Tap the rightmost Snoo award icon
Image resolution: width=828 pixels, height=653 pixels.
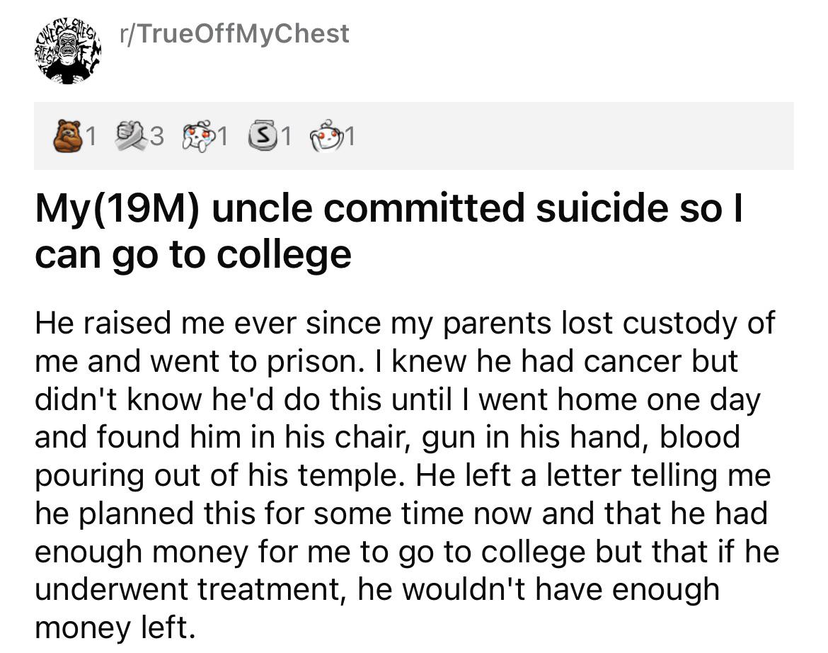coord(326,137)
